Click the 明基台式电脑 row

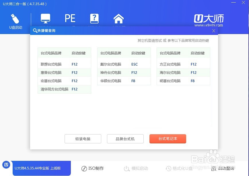click(183, 81)
